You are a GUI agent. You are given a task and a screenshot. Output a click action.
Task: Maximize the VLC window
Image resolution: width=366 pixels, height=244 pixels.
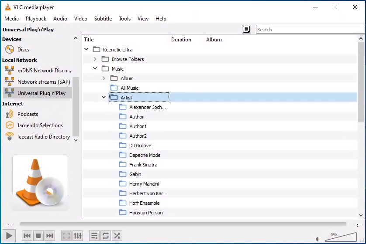pyautogui.click(x=335, y=7)
